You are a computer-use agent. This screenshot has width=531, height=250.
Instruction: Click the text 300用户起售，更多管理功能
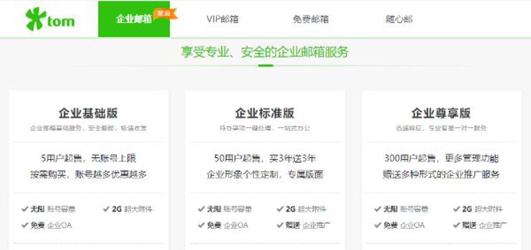[x=441, y=158]
